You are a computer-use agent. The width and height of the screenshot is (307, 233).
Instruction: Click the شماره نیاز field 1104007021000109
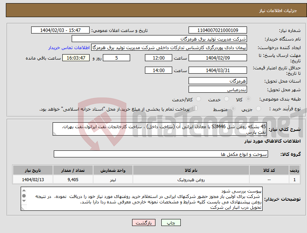(x=217, y=30)
